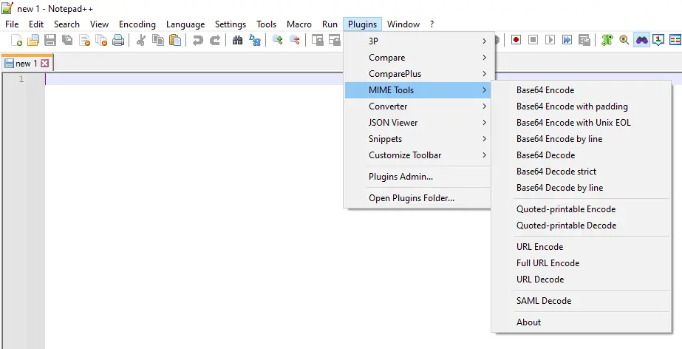Open the Language menu
Viewport: 682px width, 349px height.
tap(185, 24)
